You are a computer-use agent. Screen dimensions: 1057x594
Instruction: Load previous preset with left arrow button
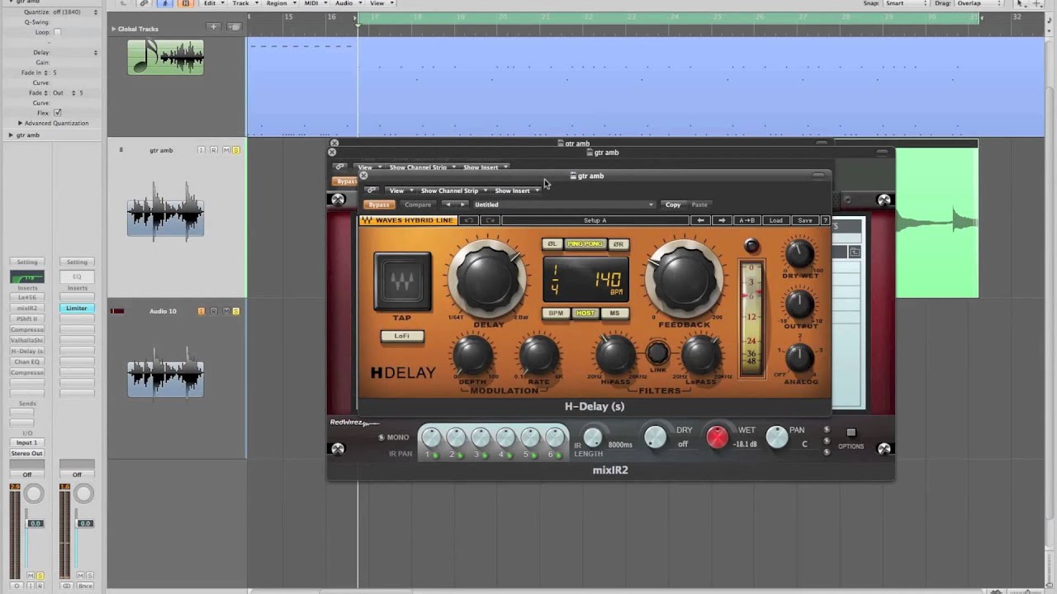[x=700, y=220]
